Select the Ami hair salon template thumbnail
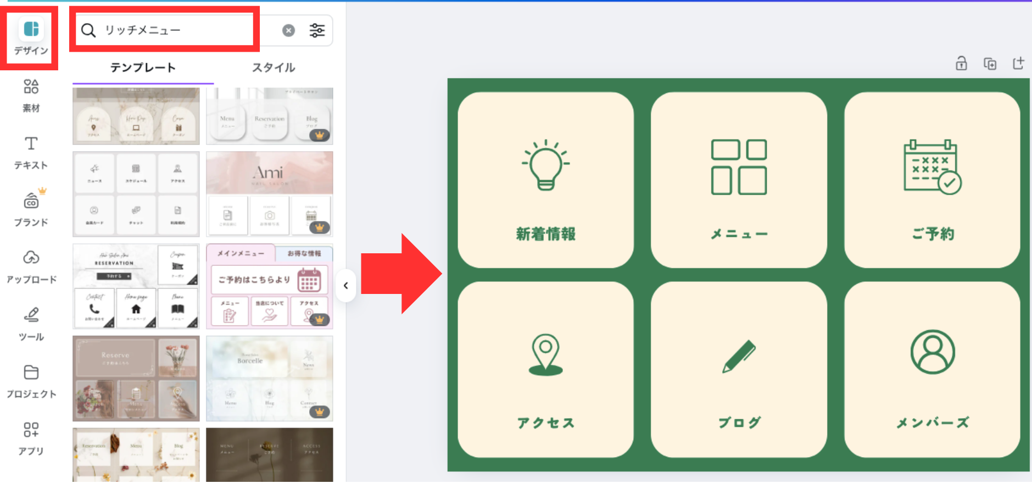The width and height of the screenshot is (1032, 489). [x=270, y=194]
